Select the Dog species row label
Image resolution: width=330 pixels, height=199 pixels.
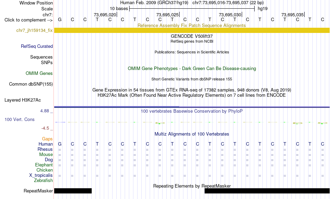click(x=49, y=160)
